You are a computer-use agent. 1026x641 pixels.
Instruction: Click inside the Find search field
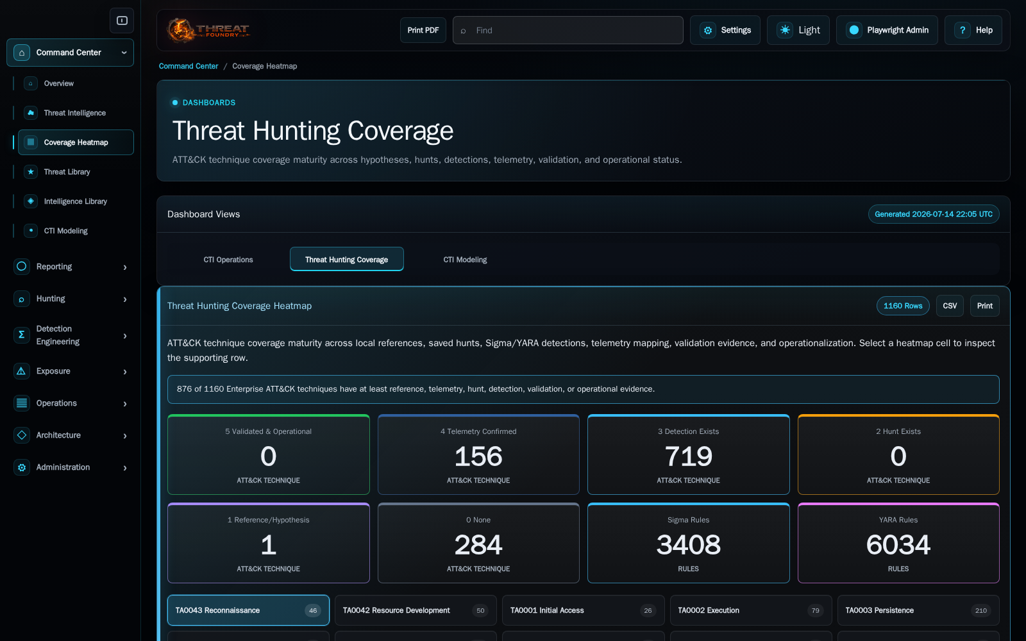568,30
